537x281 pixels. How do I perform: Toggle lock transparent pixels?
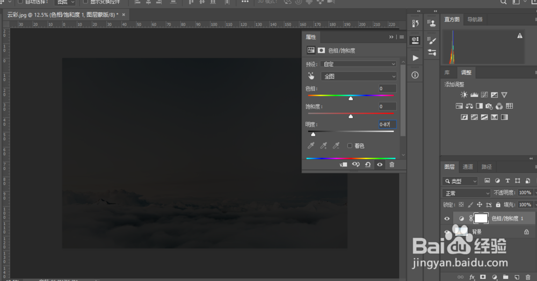(461, 205)
